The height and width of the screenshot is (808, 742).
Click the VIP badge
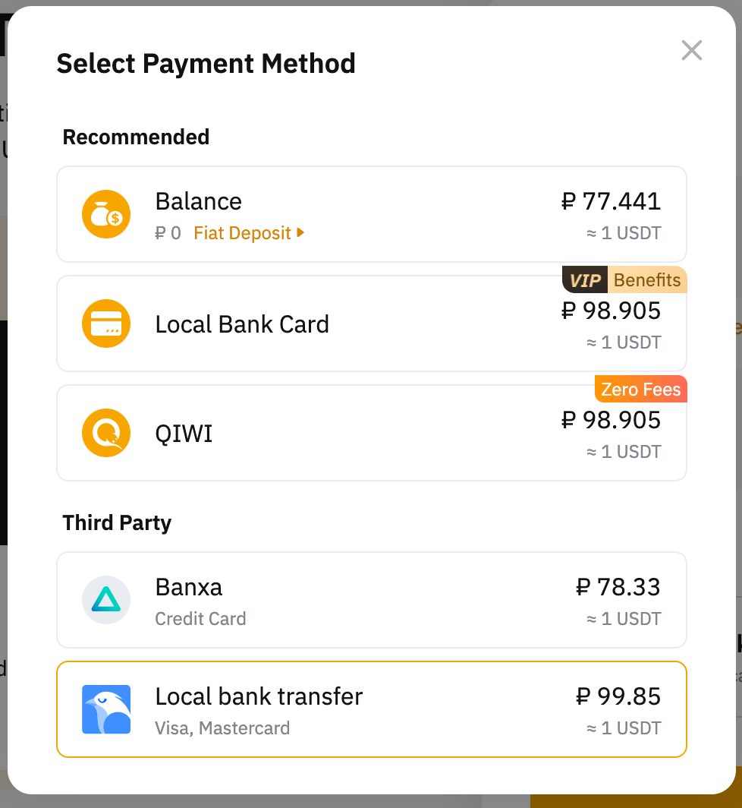click(x=585, y=280)
